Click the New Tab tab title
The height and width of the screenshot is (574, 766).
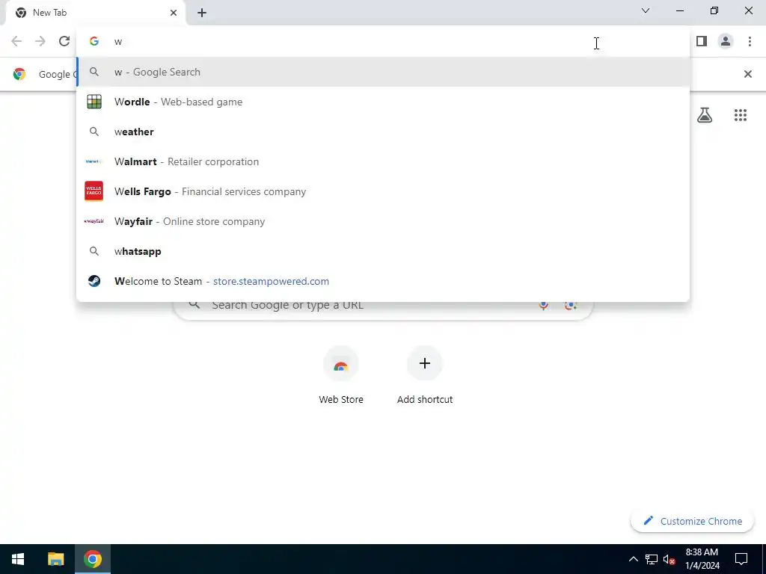[x=50, y=13]
